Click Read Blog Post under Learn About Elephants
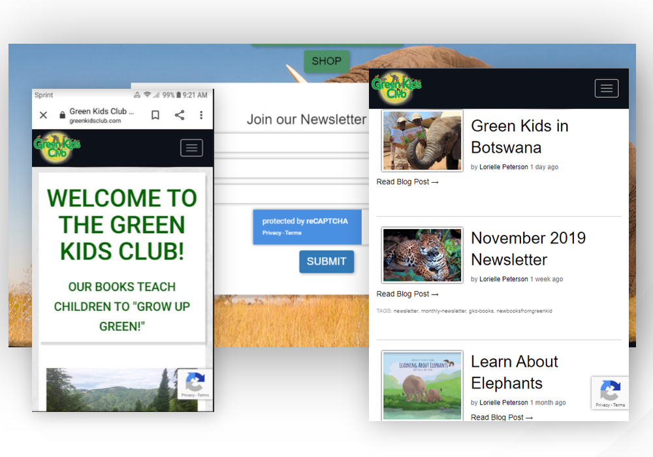Image resolution: width=653 pixels, height=457 pixels. (x=502, y=417)
